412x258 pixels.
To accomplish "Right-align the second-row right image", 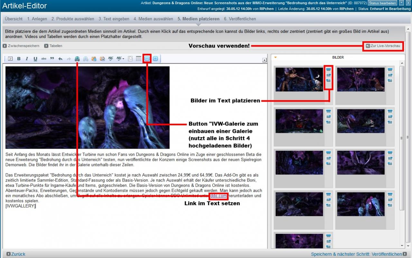I will click(x=390, y=117).
